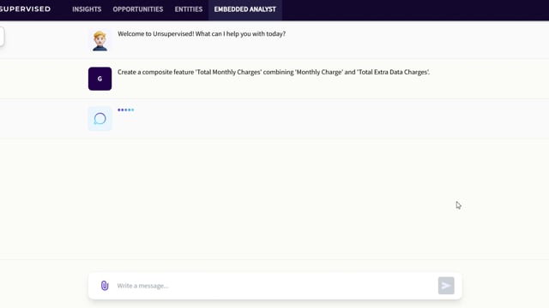Click the animated typing dots indicator

coord(126,110)
